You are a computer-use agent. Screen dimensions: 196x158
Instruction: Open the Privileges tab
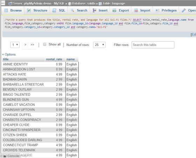point(166,11)
